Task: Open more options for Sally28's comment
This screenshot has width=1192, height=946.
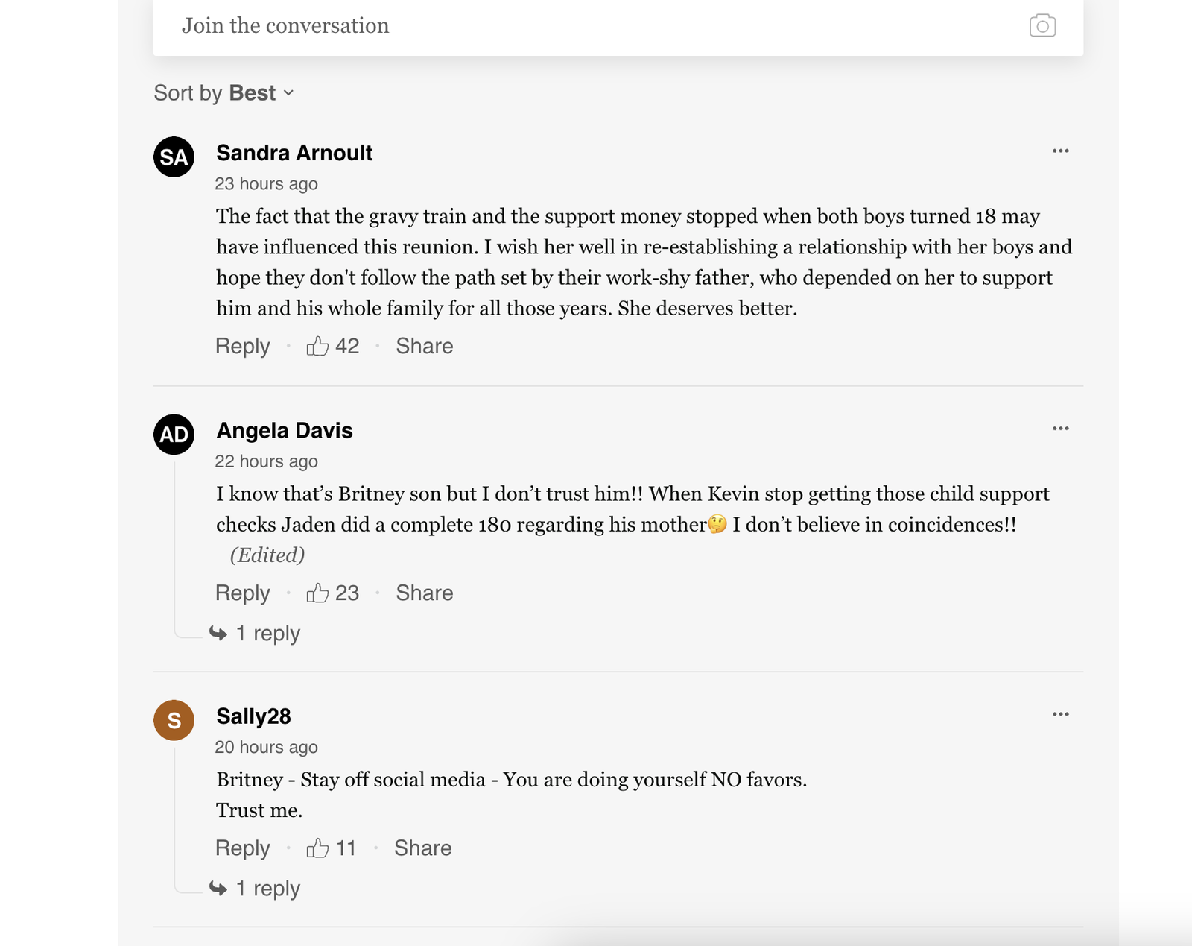Action: (x=1060, y=714)
